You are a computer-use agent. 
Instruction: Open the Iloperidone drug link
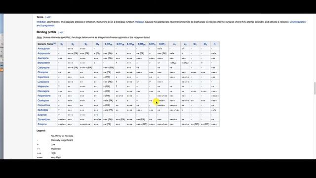click(x=43, y=77)
